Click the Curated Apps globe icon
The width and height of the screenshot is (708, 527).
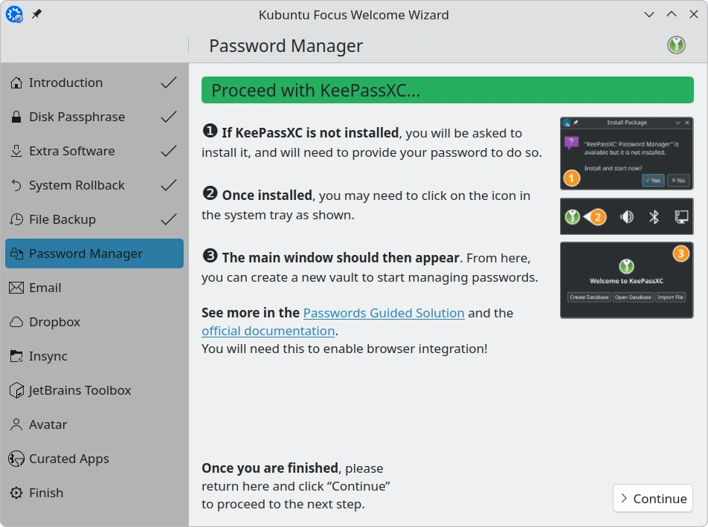(x=16, y=459)
